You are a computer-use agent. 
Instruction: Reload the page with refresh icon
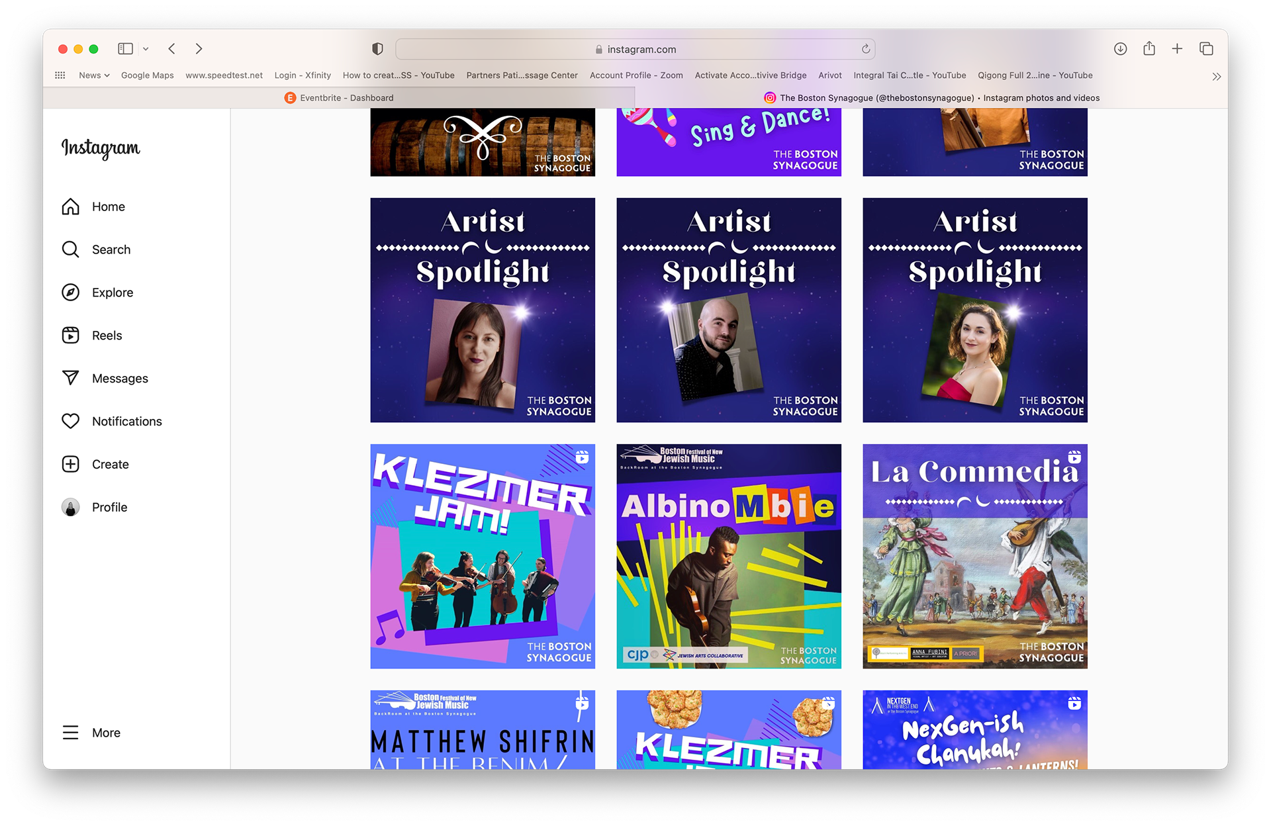(865, 49)
